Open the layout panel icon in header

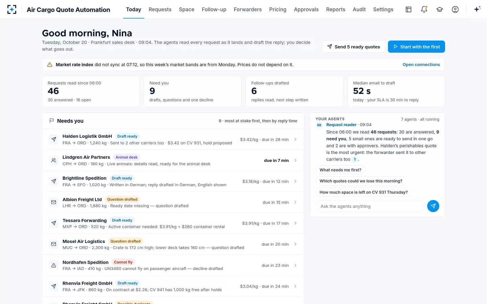409,9
